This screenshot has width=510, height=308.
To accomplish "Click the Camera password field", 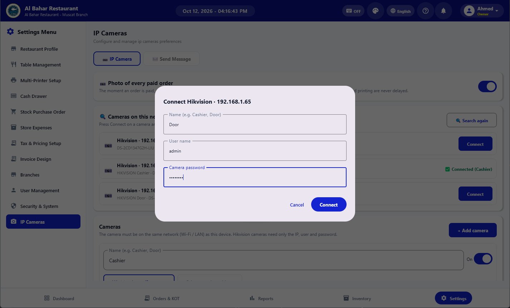I will pyautogui.click(x=255, y=177).
